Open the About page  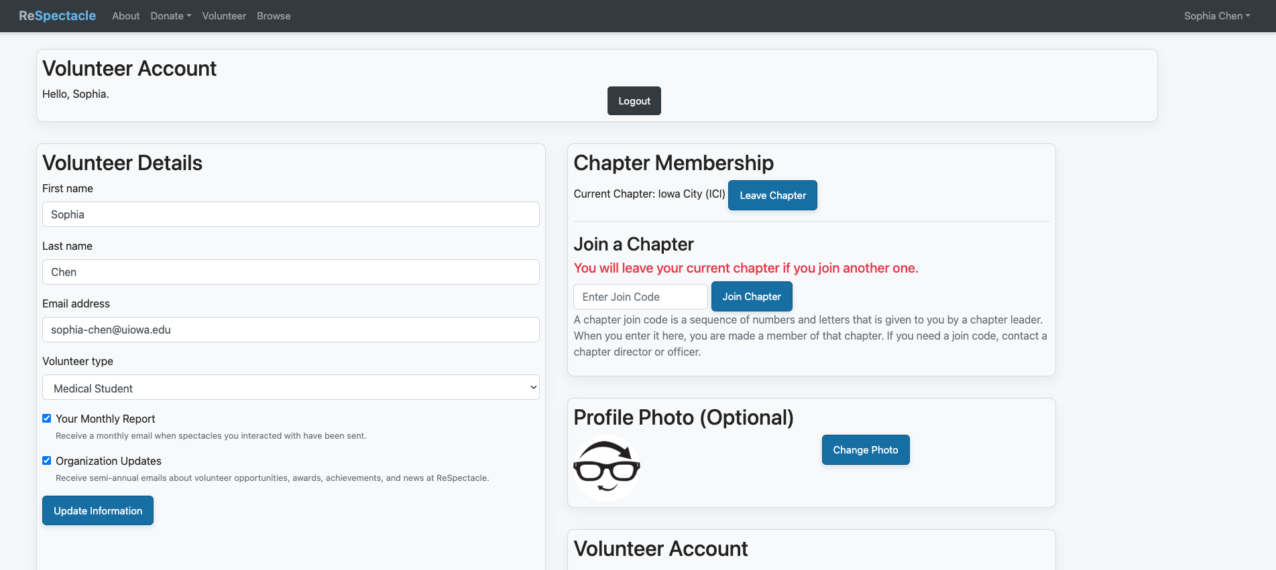pyautogui.click(x=126, y=16)
